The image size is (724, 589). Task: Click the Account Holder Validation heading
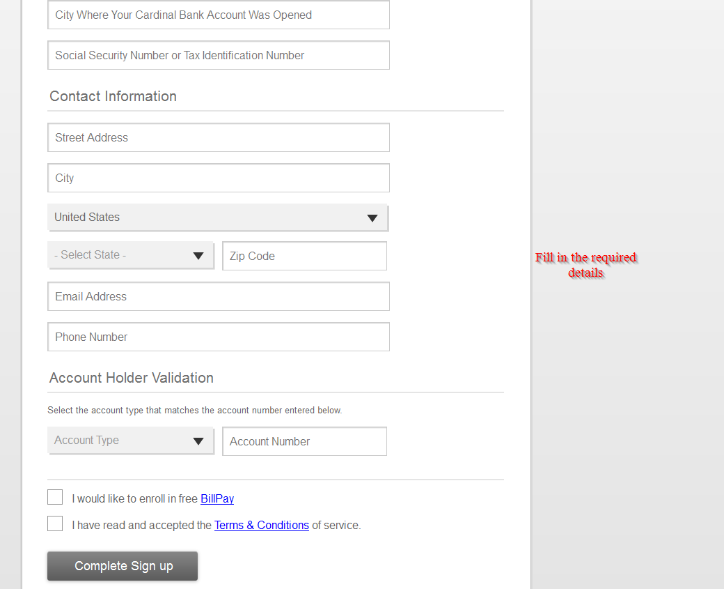point(131,378)
